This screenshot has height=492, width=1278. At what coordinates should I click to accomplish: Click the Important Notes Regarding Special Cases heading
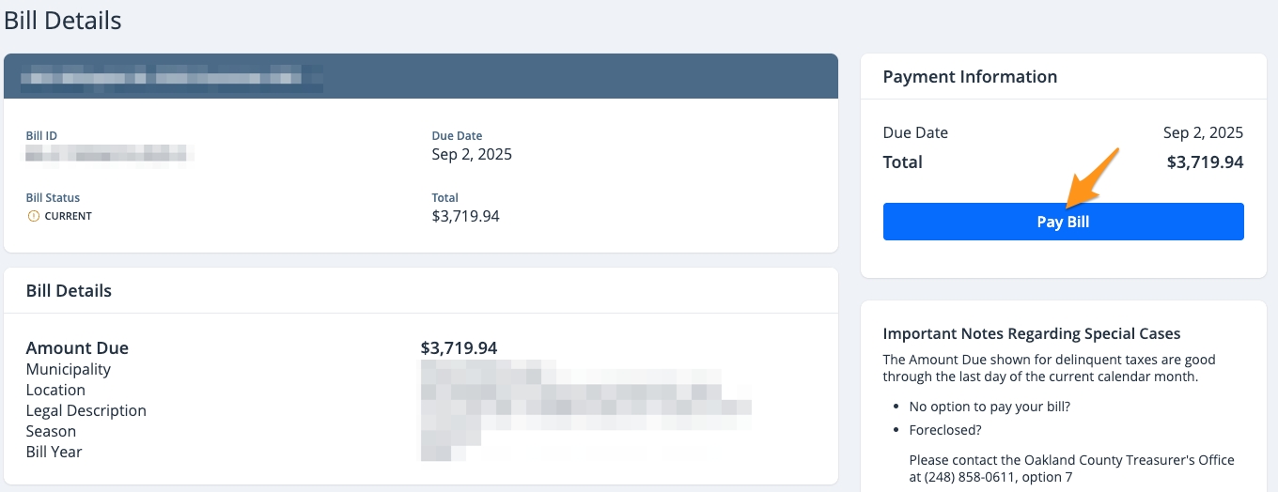pos(1032,334)
